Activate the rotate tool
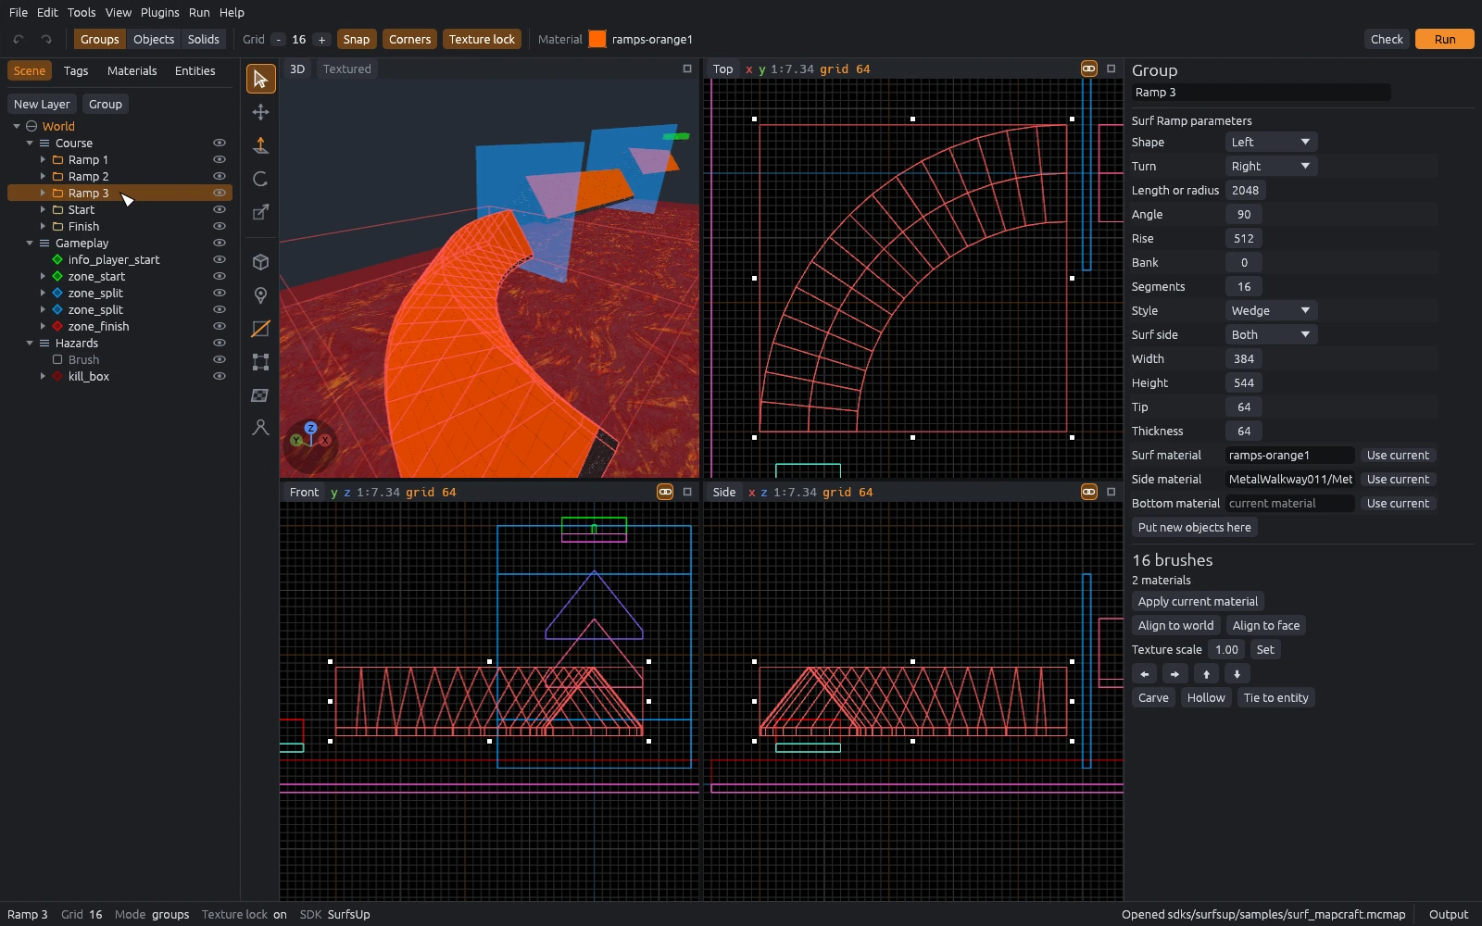 (x=260, y=179)
